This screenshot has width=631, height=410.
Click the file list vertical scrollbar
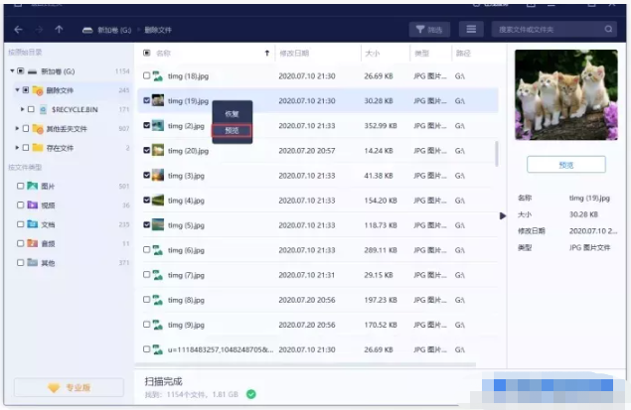click(x=497, y=154)
